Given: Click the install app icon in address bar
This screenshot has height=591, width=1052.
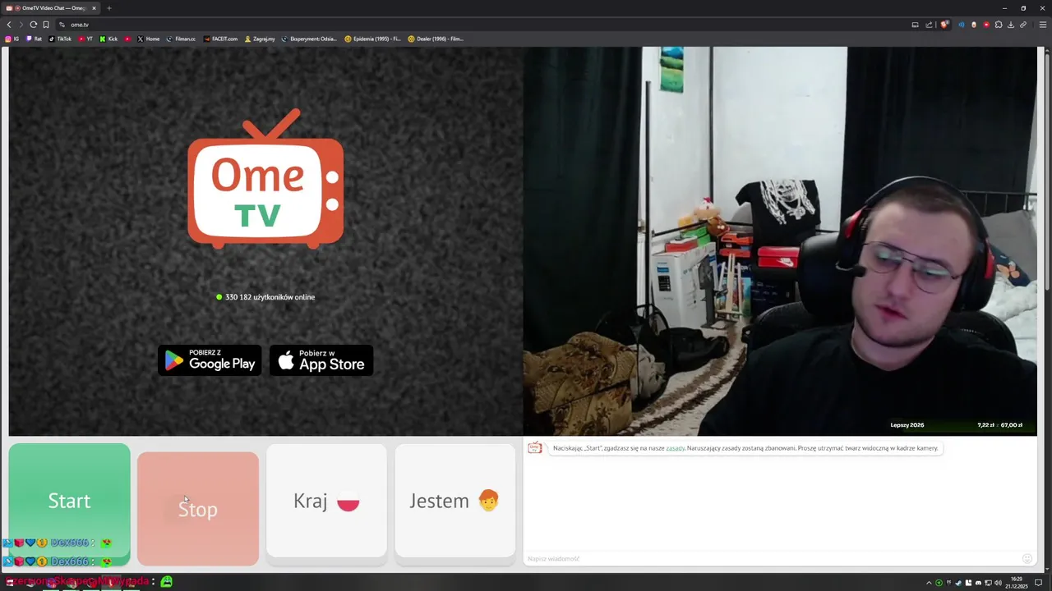Looking at the screenshot, I should (915, 25).
